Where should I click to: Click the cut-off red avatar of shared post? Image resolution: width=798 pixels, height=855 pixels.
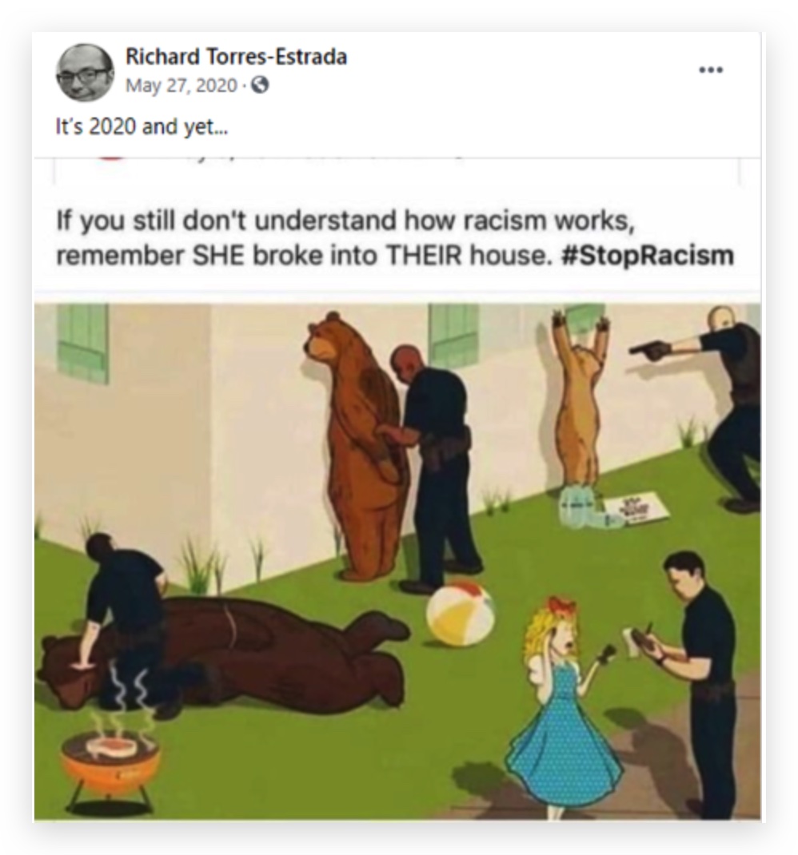(x=111, y=158)
